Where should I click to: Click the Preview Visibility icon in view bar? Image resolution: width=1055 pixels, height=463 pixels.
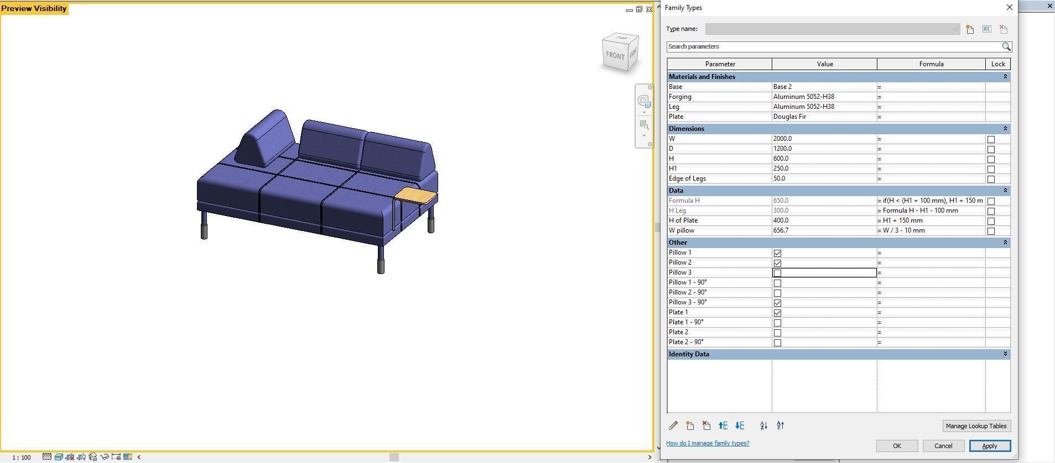coord(128,457)
